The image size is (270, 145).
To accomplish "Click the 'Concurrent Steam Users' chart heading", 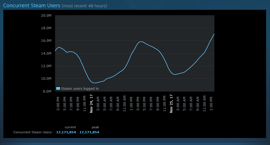I will (x=32, y=5).
